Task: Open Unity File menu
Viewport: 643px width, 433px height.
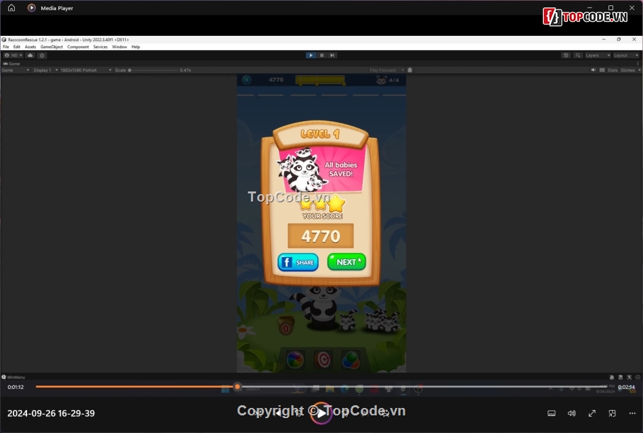Action: pos(5,47)
